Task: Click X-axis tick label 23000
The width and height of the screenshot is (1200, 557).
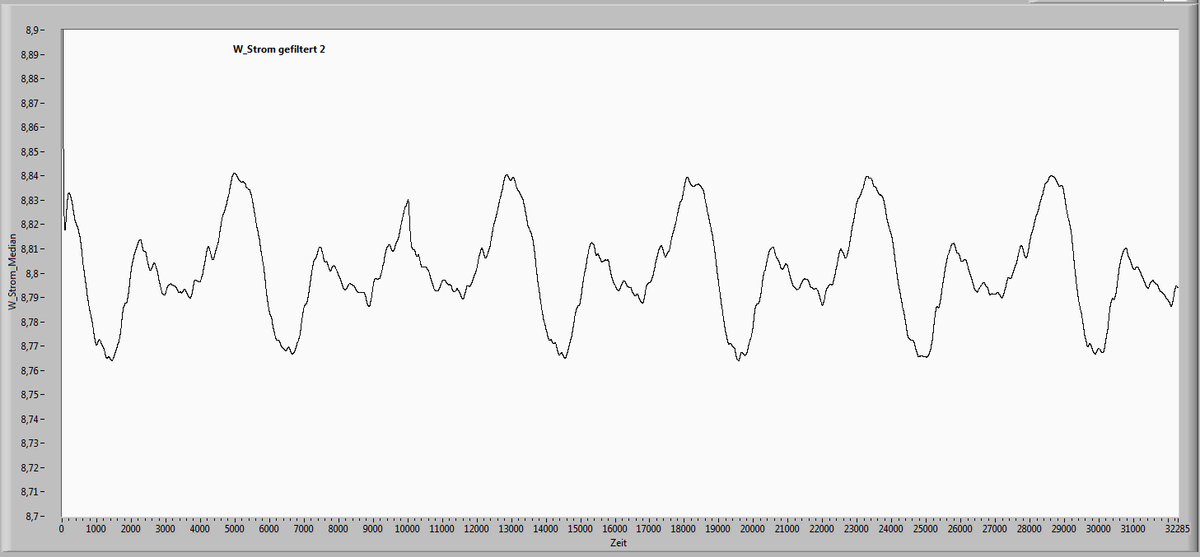Action: pos(857,529)
